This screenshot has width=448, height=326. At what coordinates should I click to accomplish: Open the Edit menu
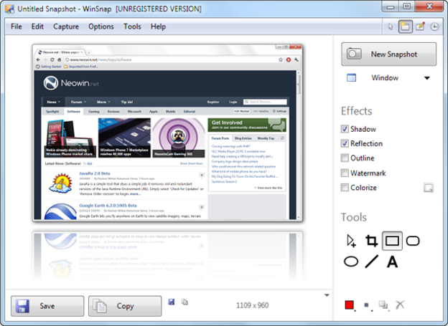coord(37,27)
